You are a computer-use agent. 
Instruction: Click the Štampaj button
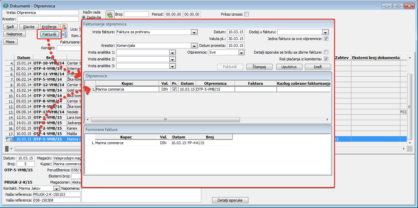[x=259, y=67]
